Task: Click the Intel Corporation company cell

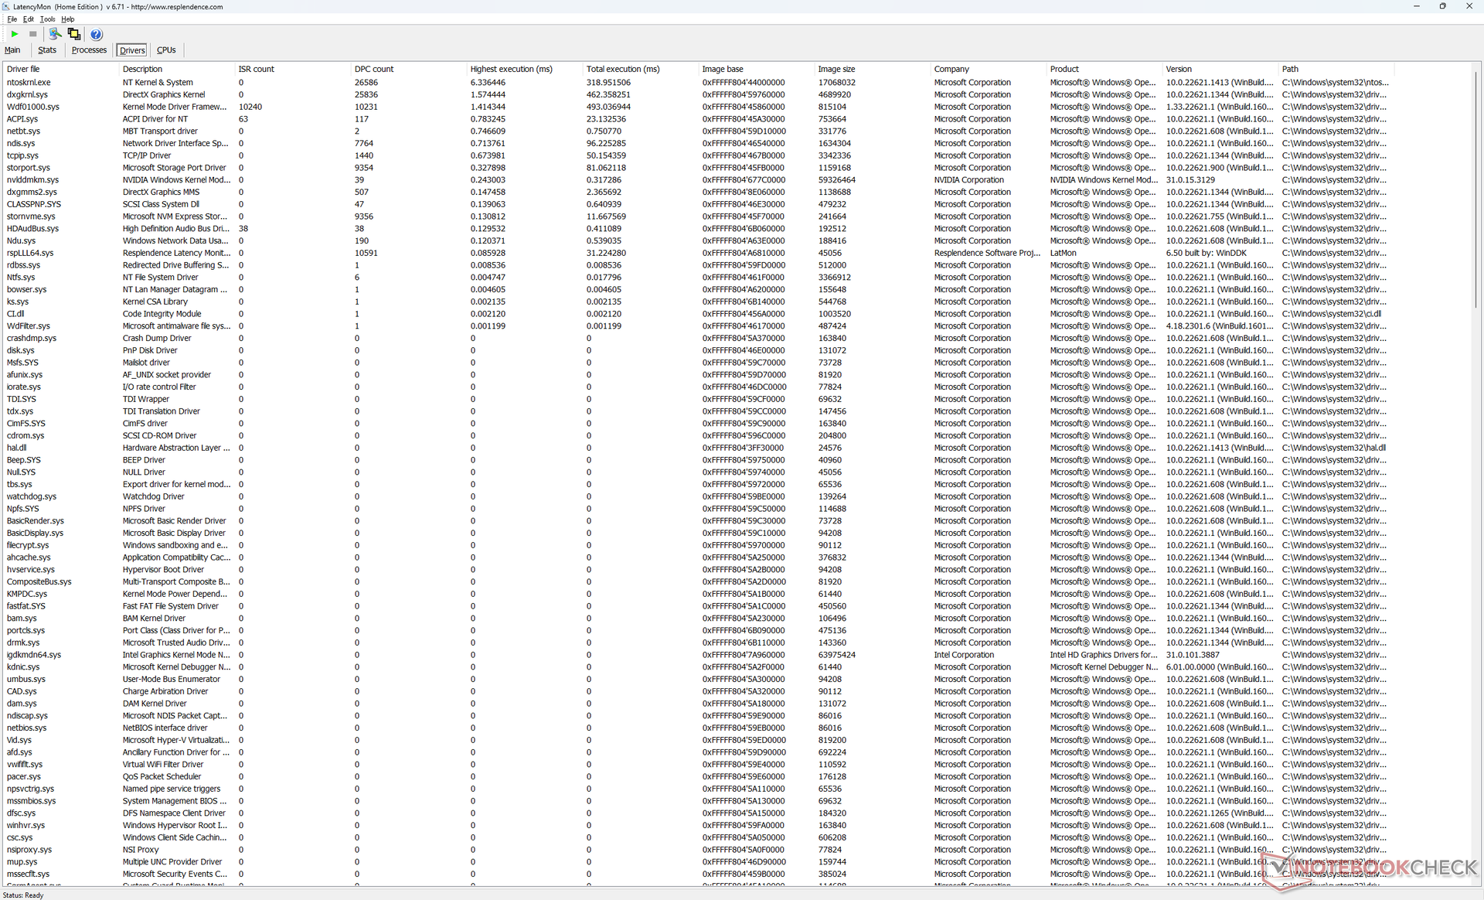Action: (964, 655)
